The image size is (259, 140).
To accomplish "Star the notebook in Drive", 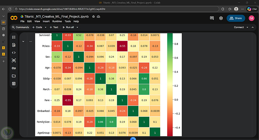I will pos(93,16).
